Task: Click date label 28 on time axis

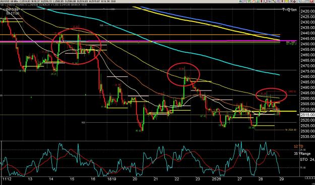Action: (x=261, y=179)
